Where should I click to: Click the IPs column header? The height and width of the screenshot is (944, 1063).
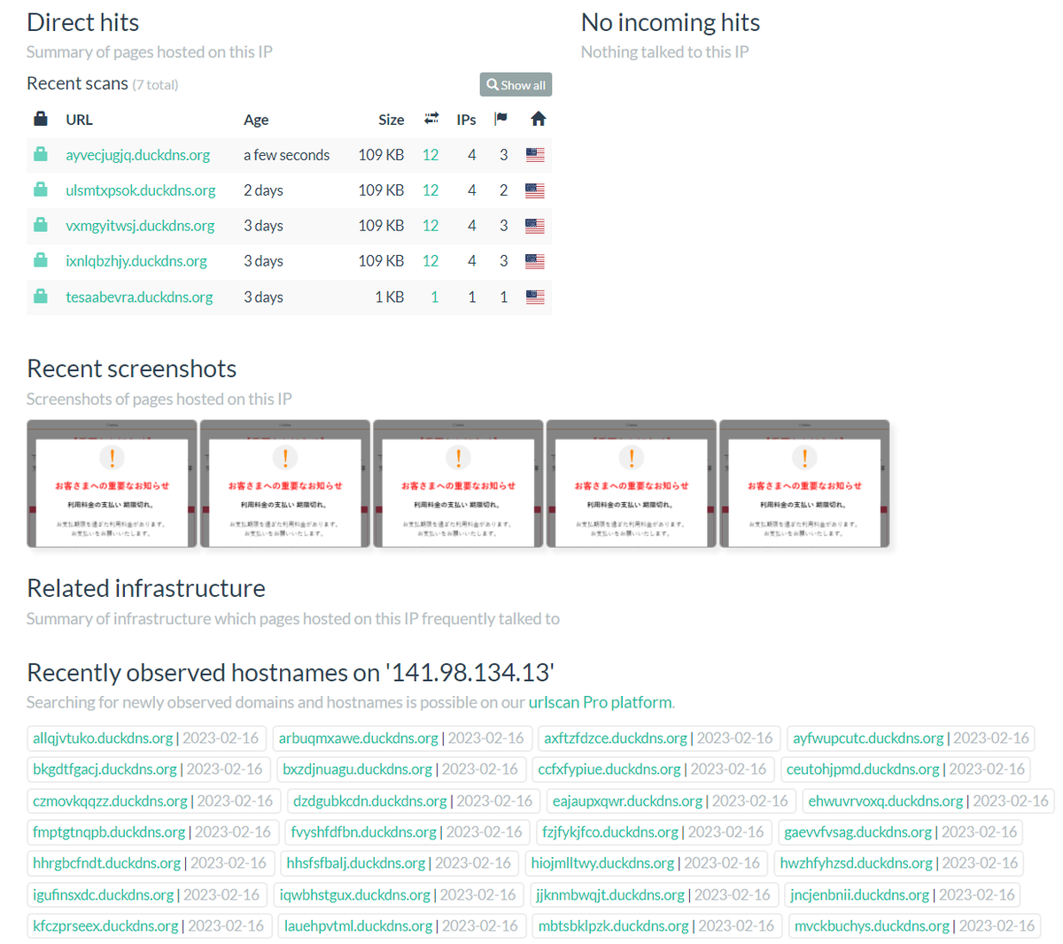(x=466, y=120)
